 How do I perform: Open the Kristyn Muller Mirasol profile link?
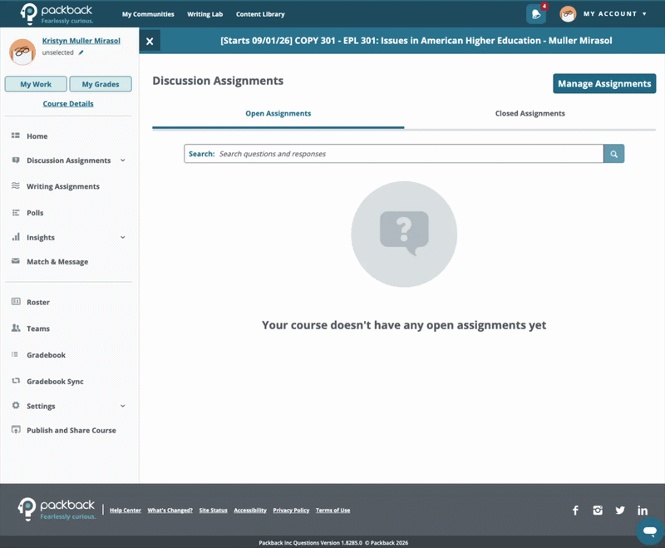[81, 41]
